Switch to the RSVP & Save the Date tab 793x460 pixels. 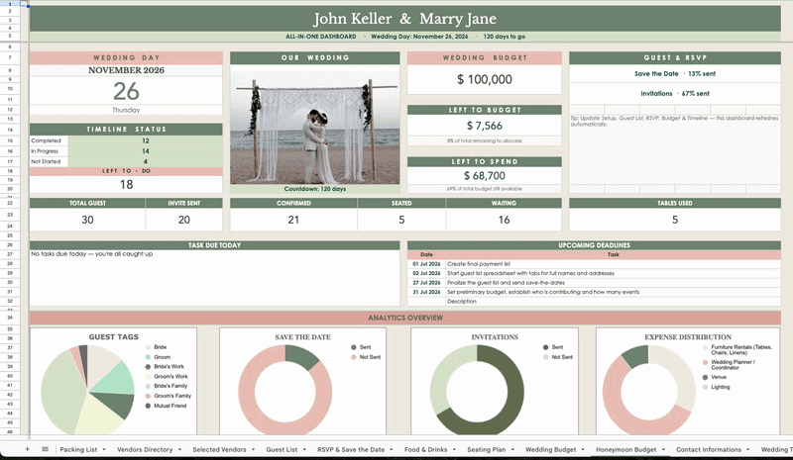(x=351, y=449)
